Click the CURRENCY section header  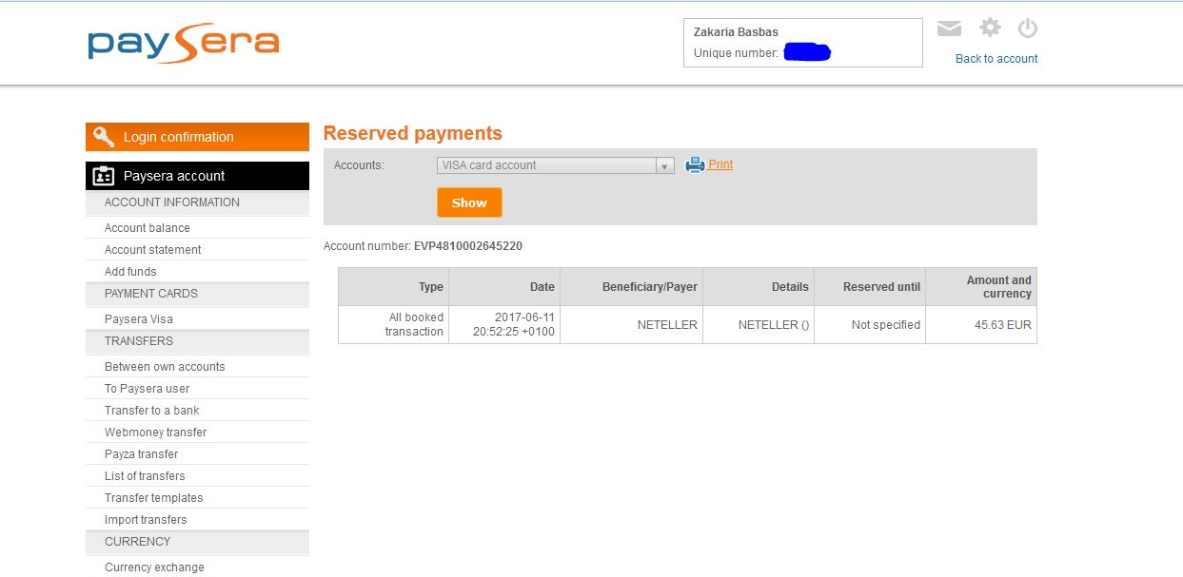(x=197, y=542)
